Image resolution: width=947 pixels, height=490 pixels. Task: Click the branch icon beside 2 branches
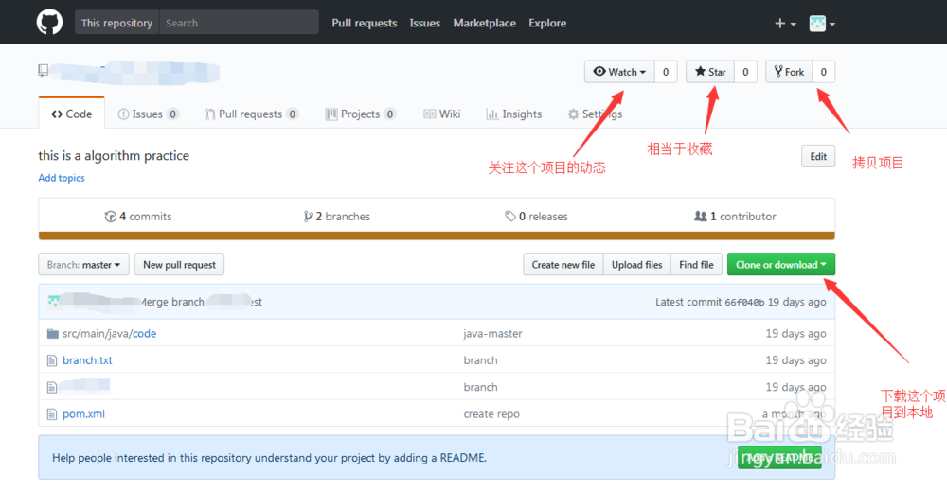(x=308, y=216)
